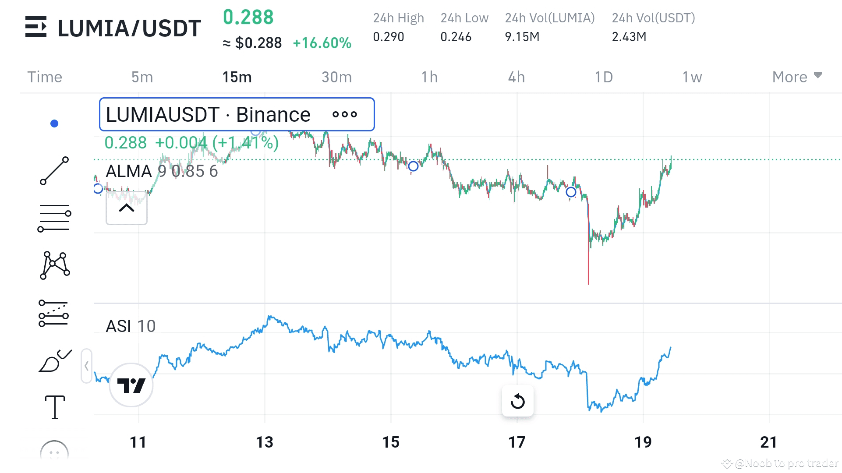Select the trend line drawing tool
The image size is (842, 473).
coord(54,171)
